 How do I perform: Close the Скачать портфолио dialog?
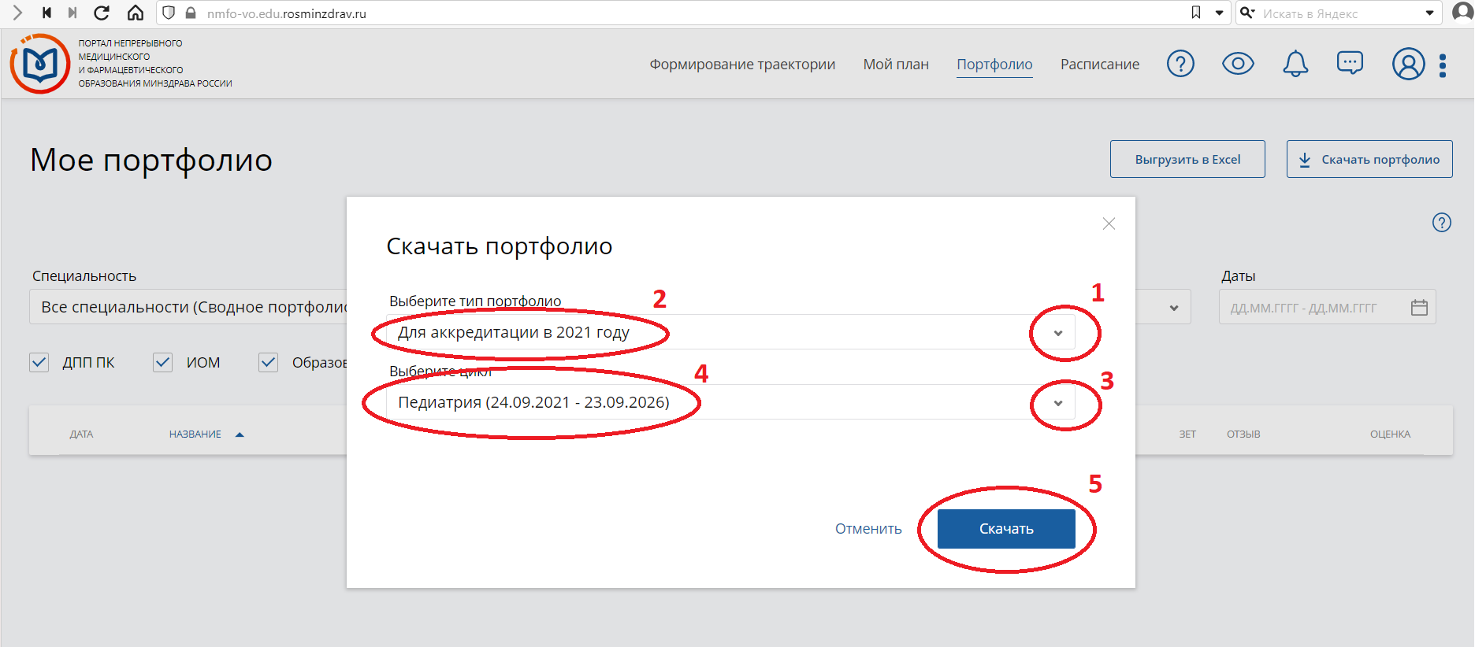[x=1109, y=224]
